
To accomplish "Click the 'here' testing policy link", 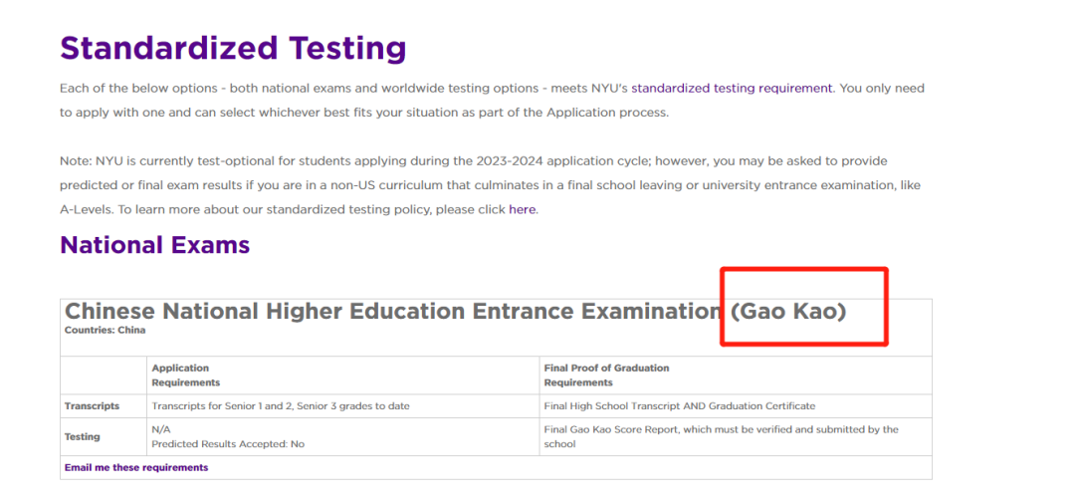I will coord(522,210).
